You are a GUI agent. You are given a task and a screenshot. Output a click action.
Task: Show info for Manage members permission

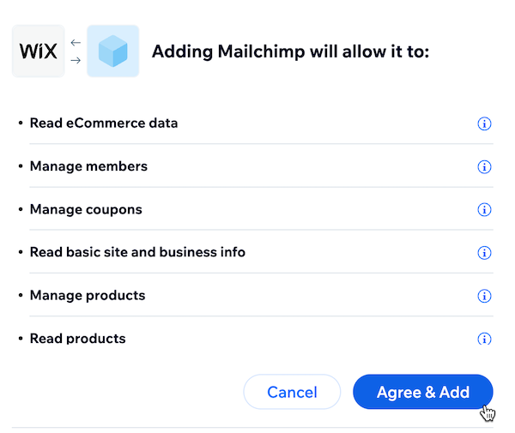point(484,166)
